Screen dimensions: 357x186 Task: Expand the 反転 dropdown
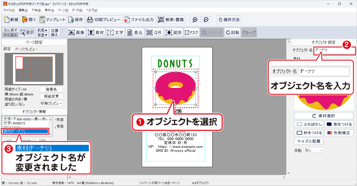click(313, 150)
